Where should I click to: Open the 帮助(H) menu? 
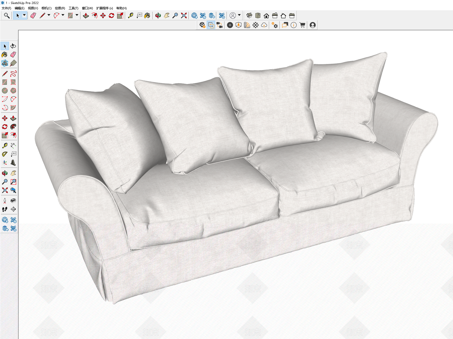coord(121,8)
